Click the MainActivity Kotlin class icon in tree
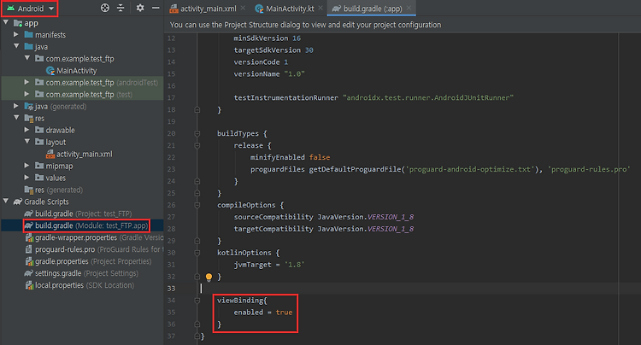 coord(50,71)
